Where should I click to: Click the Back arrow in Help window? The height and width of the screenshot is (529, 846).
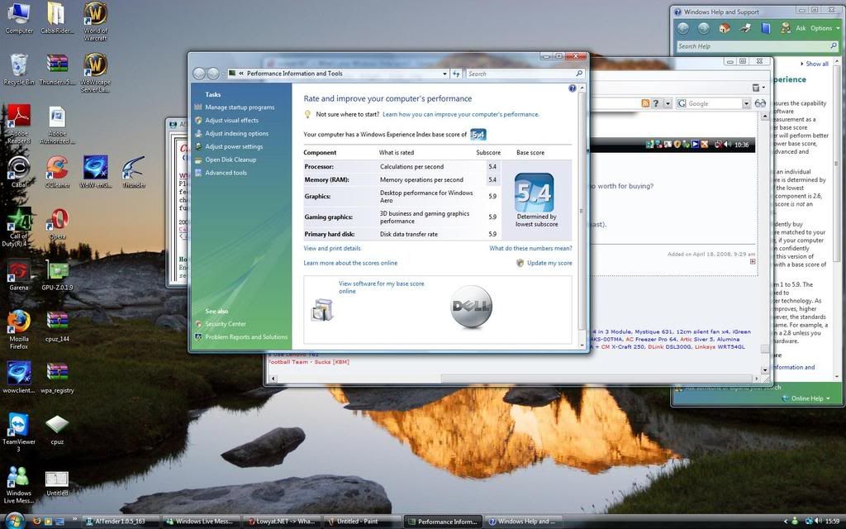click(x=683, y=27)
